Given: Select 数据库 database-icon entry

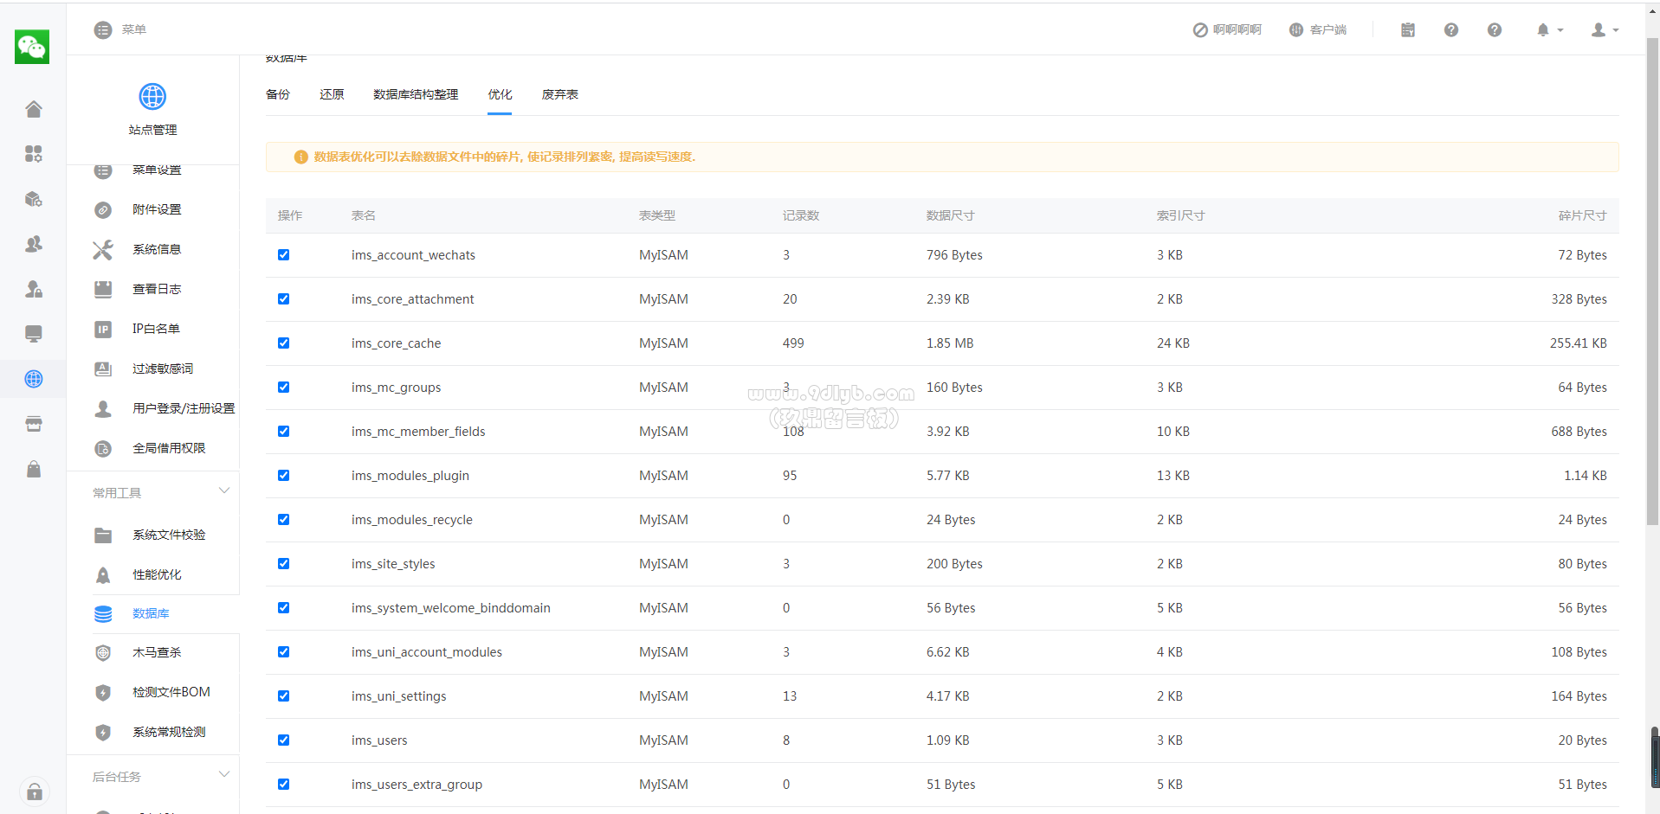Looking at the screenshot, I should pyautogui.click(x=152, y=613).
